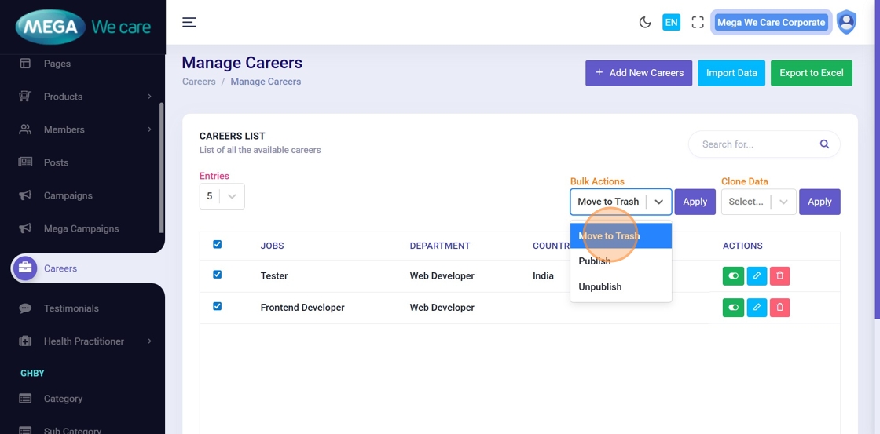
Task: Enter fullscreen mode via the expand icon
Action: click(698, 22)
